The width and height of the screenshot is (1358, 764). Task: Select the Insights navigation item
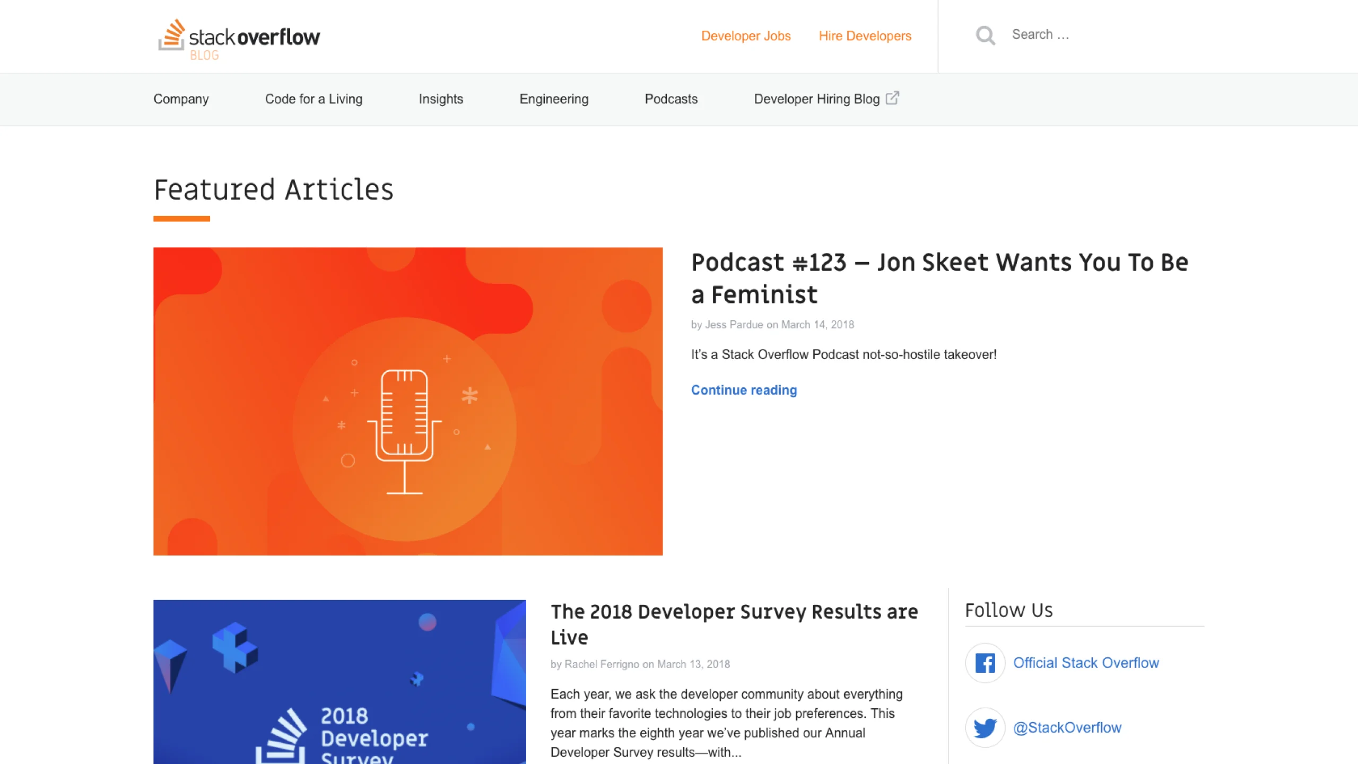tap(441, 99)
